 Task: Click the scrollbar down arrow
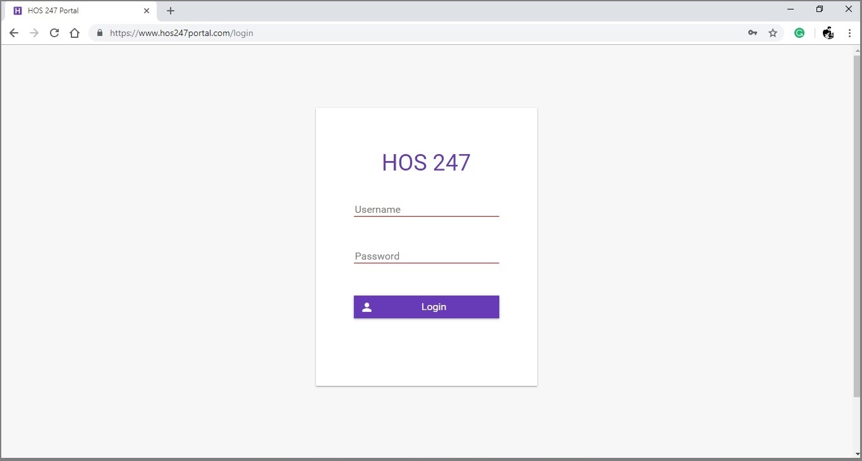click(x=857, y=453)
